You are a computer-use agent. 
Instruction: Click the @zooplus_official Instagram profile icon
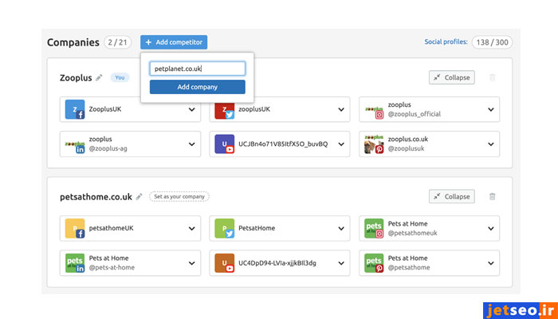pos(374,109)
